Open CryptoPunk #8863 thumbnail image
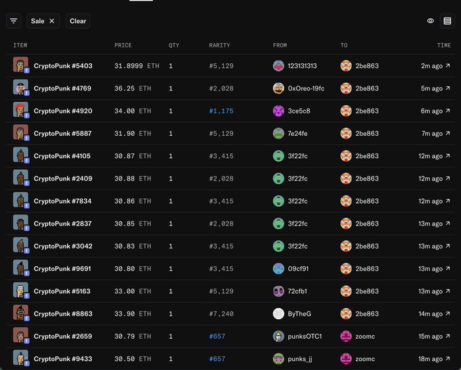The width and height of the screenshot is (461, 370). click(x=20, y=312)
